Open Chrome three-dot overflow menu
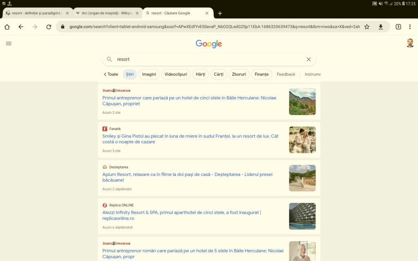The image size is (418, 261). [x=410, y=27]
